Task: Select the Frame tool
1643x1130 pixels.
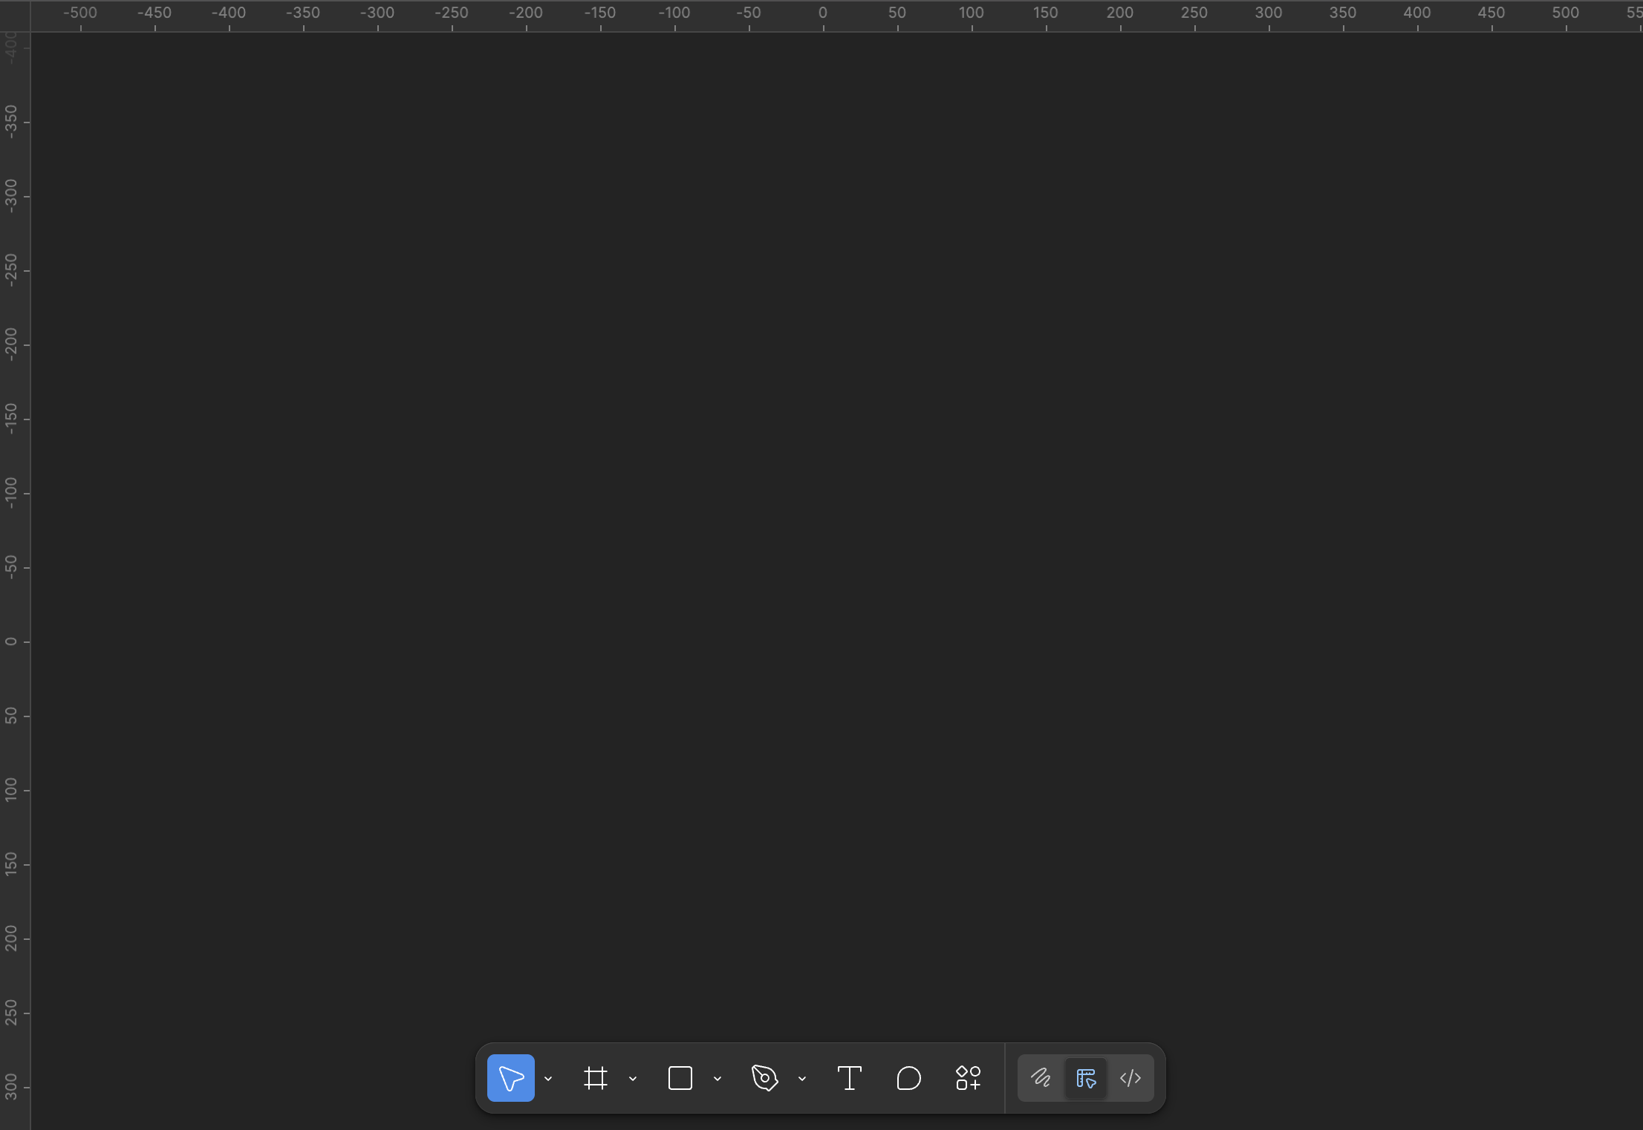Action: pyautogui.click(x=595, y=1078)
